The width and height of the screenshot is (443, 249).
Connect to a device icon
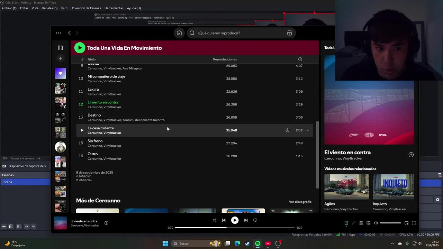click(369, 223)
